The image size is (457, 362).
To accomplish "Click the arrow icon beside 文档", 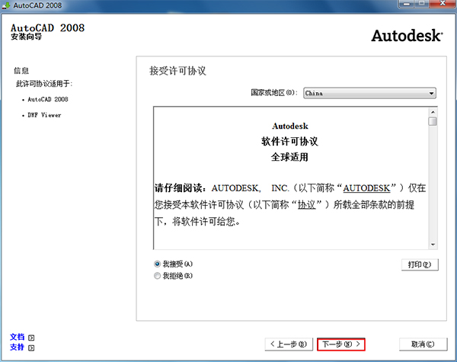I will point(31,337).
